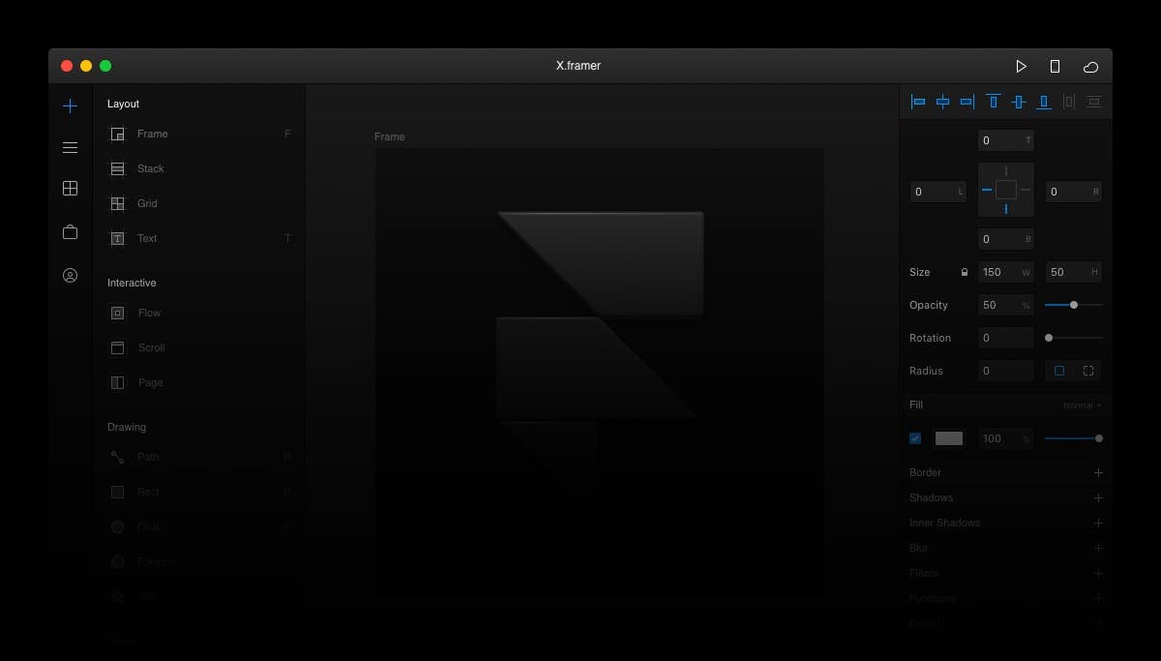This screenshot has width=1161, height=661.
Task: Click the Opacity field showing 50
Action: coord(1006,305)
